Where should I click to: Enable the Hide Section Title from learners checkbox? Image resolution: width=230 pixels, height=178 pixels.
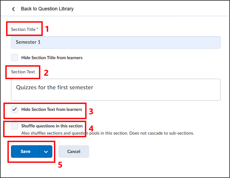coord(15,58)
